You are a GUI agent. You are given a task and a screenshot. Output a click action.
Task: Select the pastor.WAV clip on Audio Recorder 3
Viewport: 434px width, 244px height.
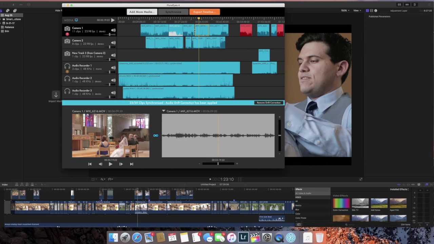click(178, 93)
